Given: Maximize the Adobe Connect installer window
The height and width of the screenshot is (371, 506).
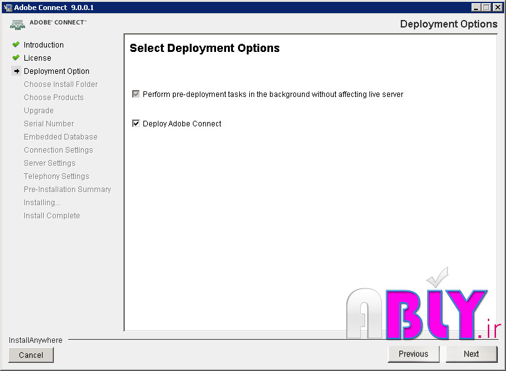Looking at the screenshot, I should pyautogui.click(x=487, y=8).
